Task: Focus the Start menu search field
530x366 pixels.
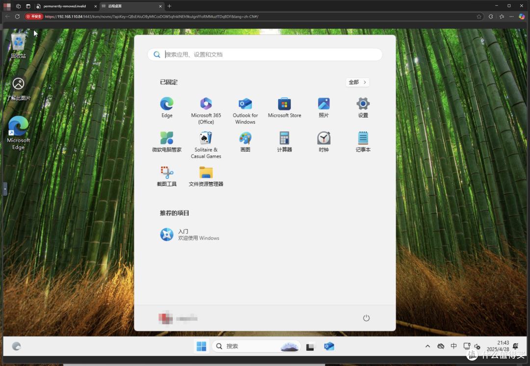Action: coord(265,54)
